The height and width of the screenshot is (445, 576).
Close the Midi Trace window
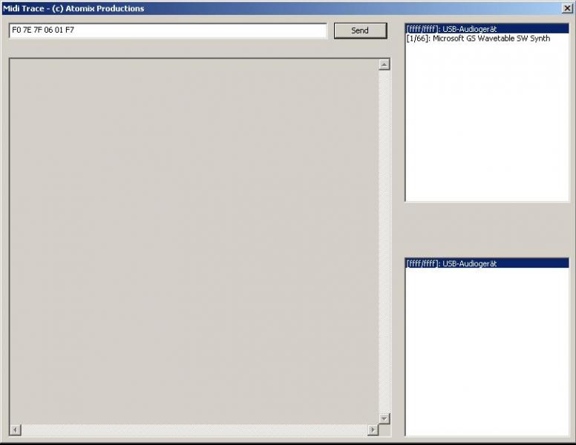point(568,8)
